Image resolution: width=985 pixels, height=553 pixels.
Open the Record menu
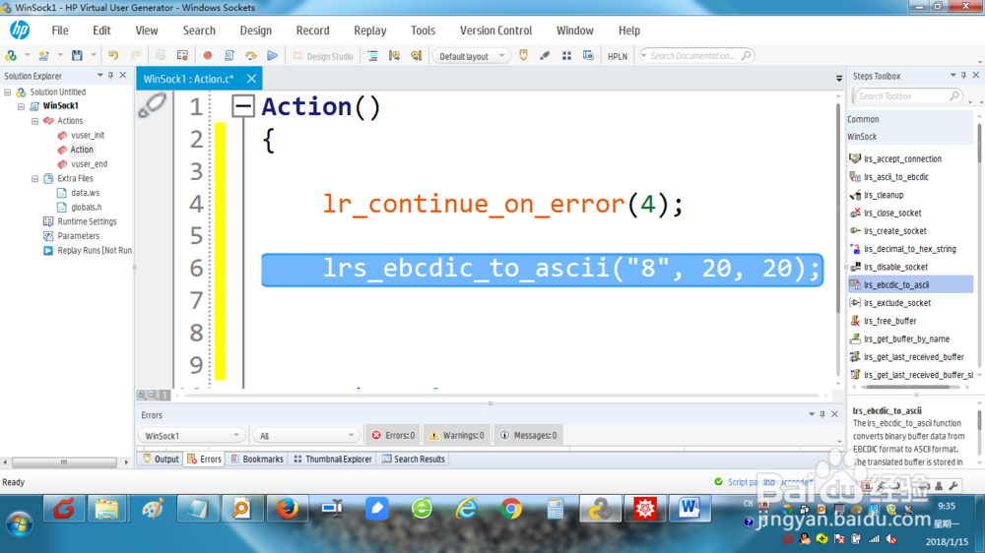coord(313,31)
